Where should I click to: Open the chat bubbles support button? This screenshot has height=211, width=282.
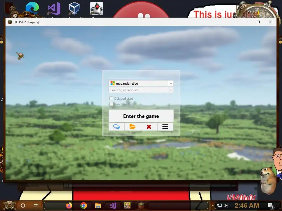point(116,127)
